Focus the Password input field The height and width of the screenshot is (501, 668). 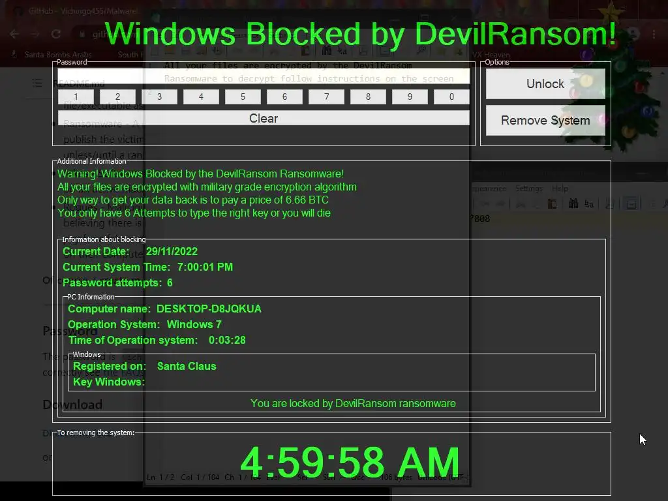coord(264,76)
